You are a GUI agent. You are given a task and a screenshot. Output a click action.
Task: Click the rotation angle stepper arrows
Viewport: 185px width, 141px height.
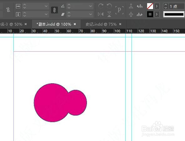(69, 6)
